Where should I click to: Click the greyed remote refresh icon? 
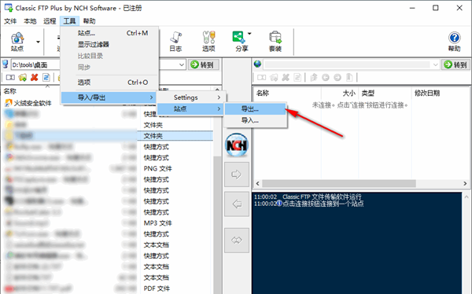coord(297,78)
